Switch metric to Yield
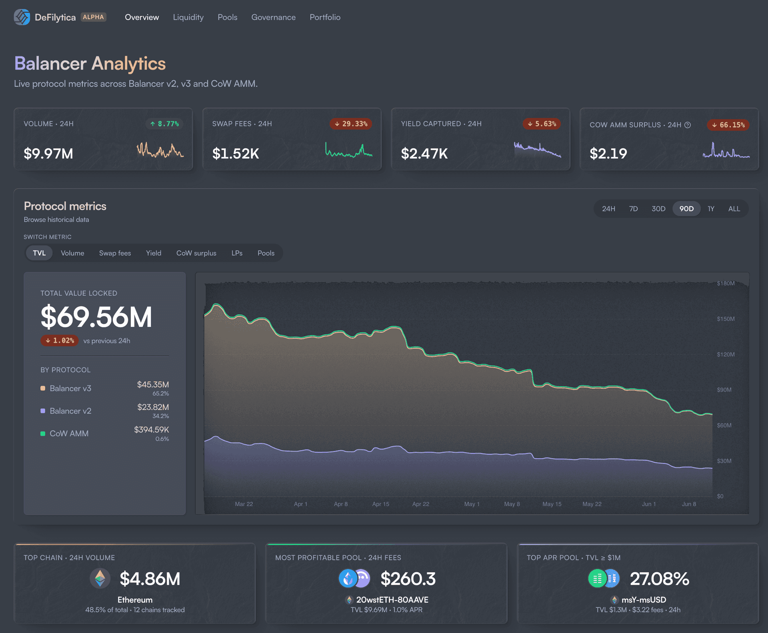The image size is (768, 633). point(154,253)
